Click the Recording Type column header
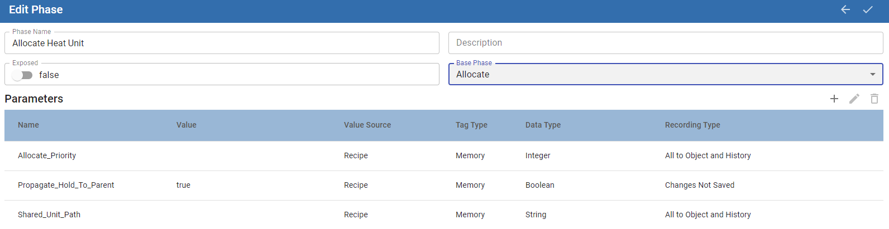 coord(692,125)
